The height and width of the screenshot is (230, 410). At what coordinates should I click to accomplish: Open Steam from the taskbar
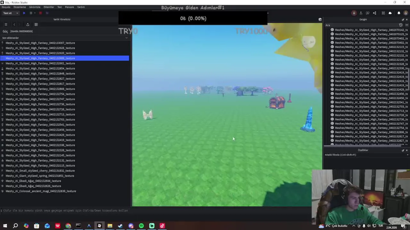point(120,226)
